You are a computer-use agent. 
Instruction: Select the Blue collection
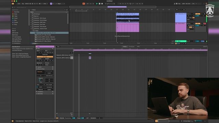click(15, 20)
